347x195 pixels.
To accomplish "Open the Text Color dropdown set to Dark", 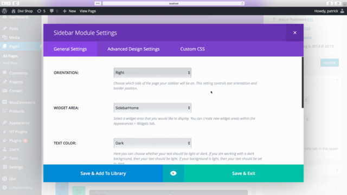I will pos(152,143).
